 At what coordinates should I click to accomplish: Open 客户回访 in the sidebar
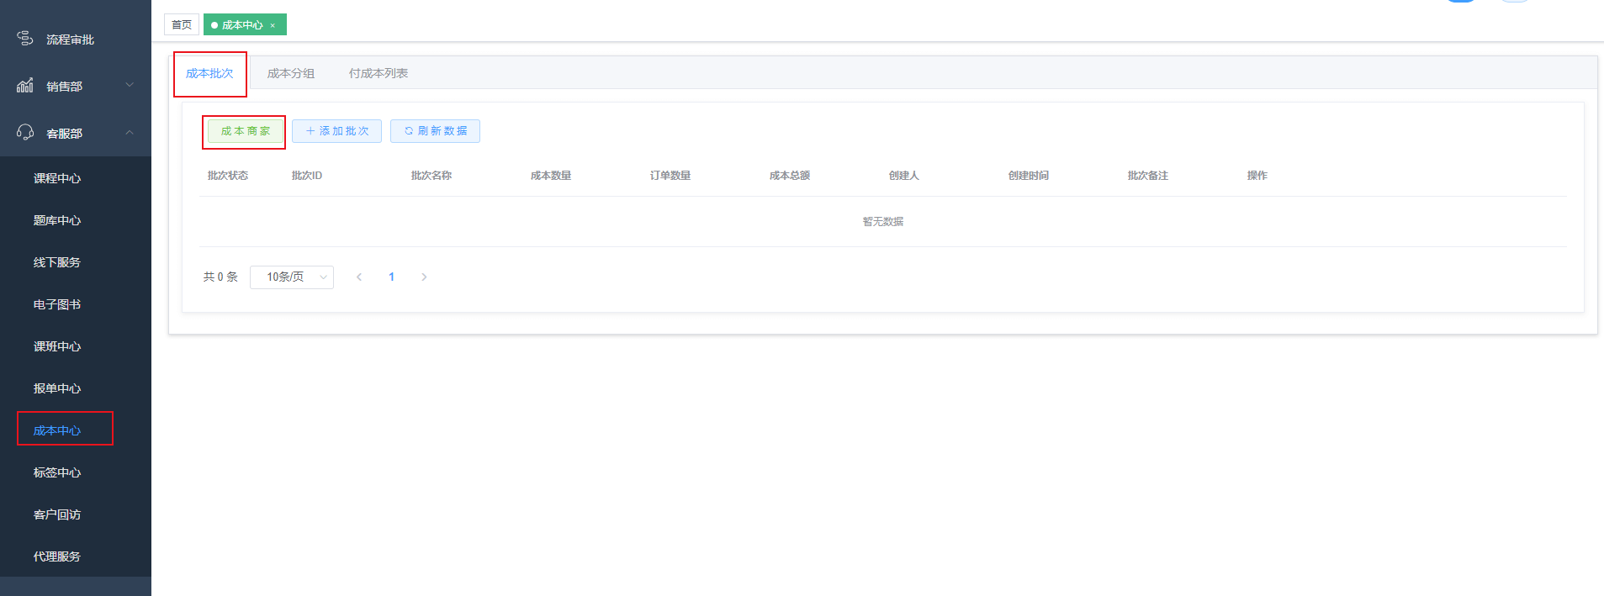pos(57,514)
